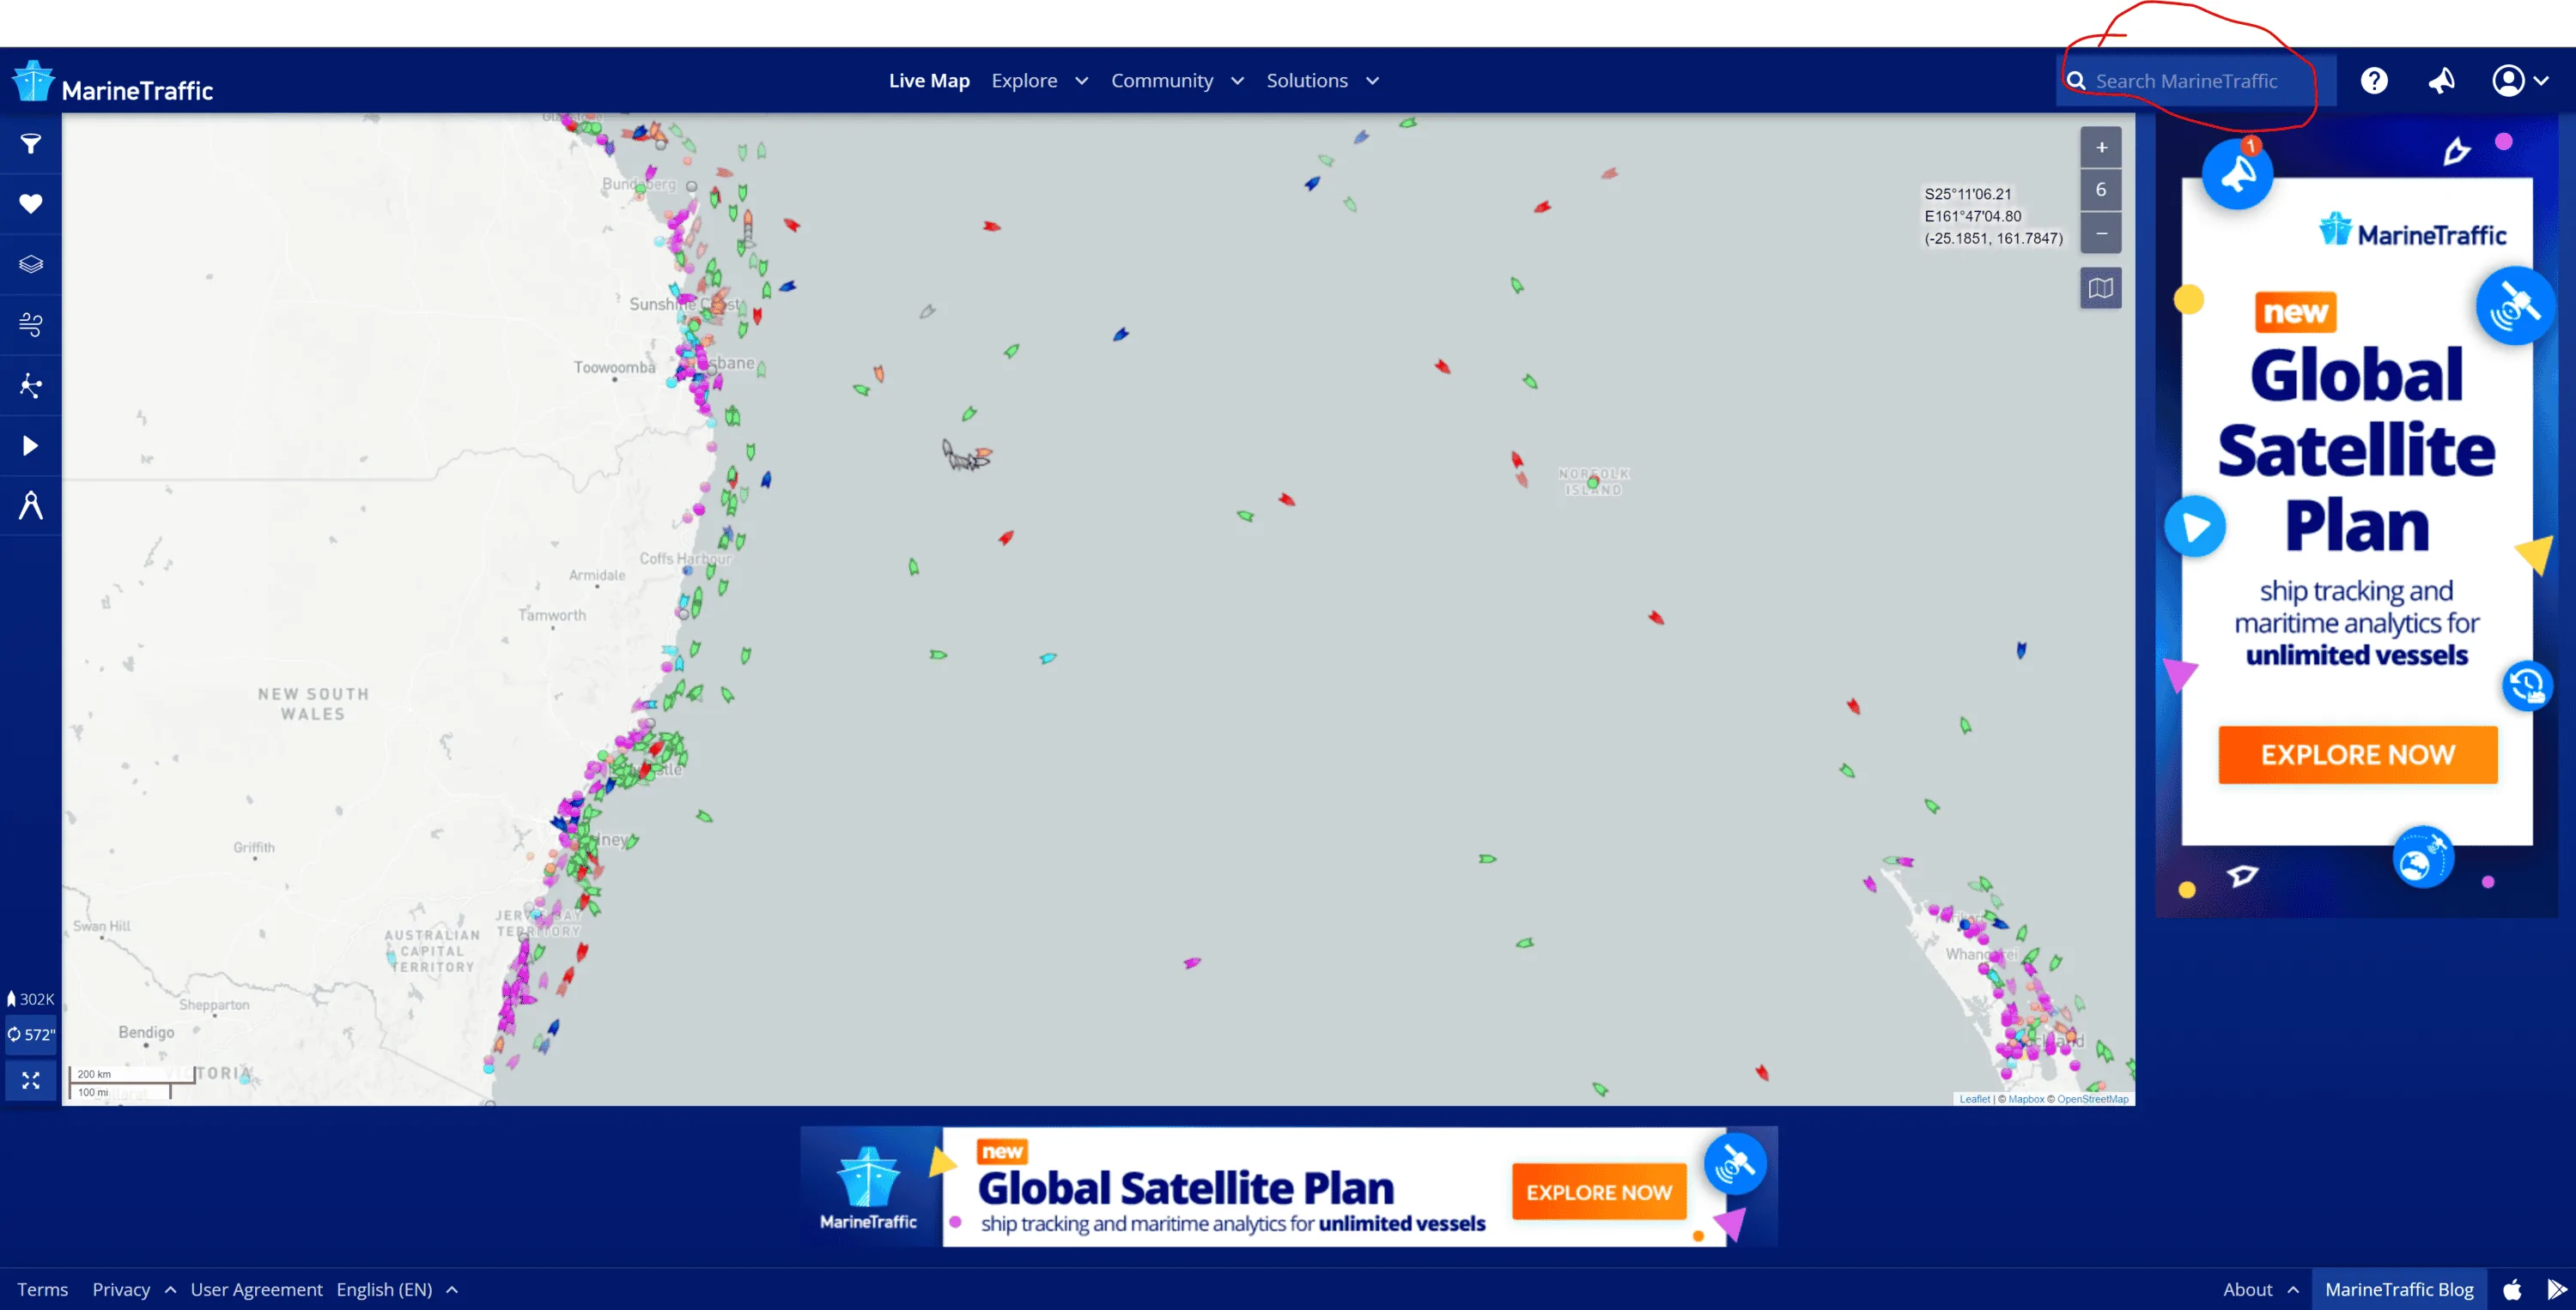Click the zoom level 6 indicator
The height and width of the screenshot is (1310, 2576).
(x=2101, y=190)
